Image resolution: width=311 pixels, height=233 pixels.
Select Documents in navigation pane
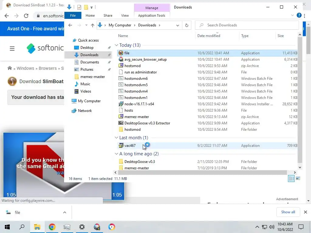point(90,62)
